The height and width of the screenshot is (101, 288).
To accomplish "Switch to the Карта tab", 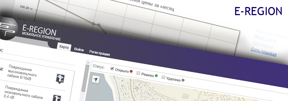I will click(64, 47).
